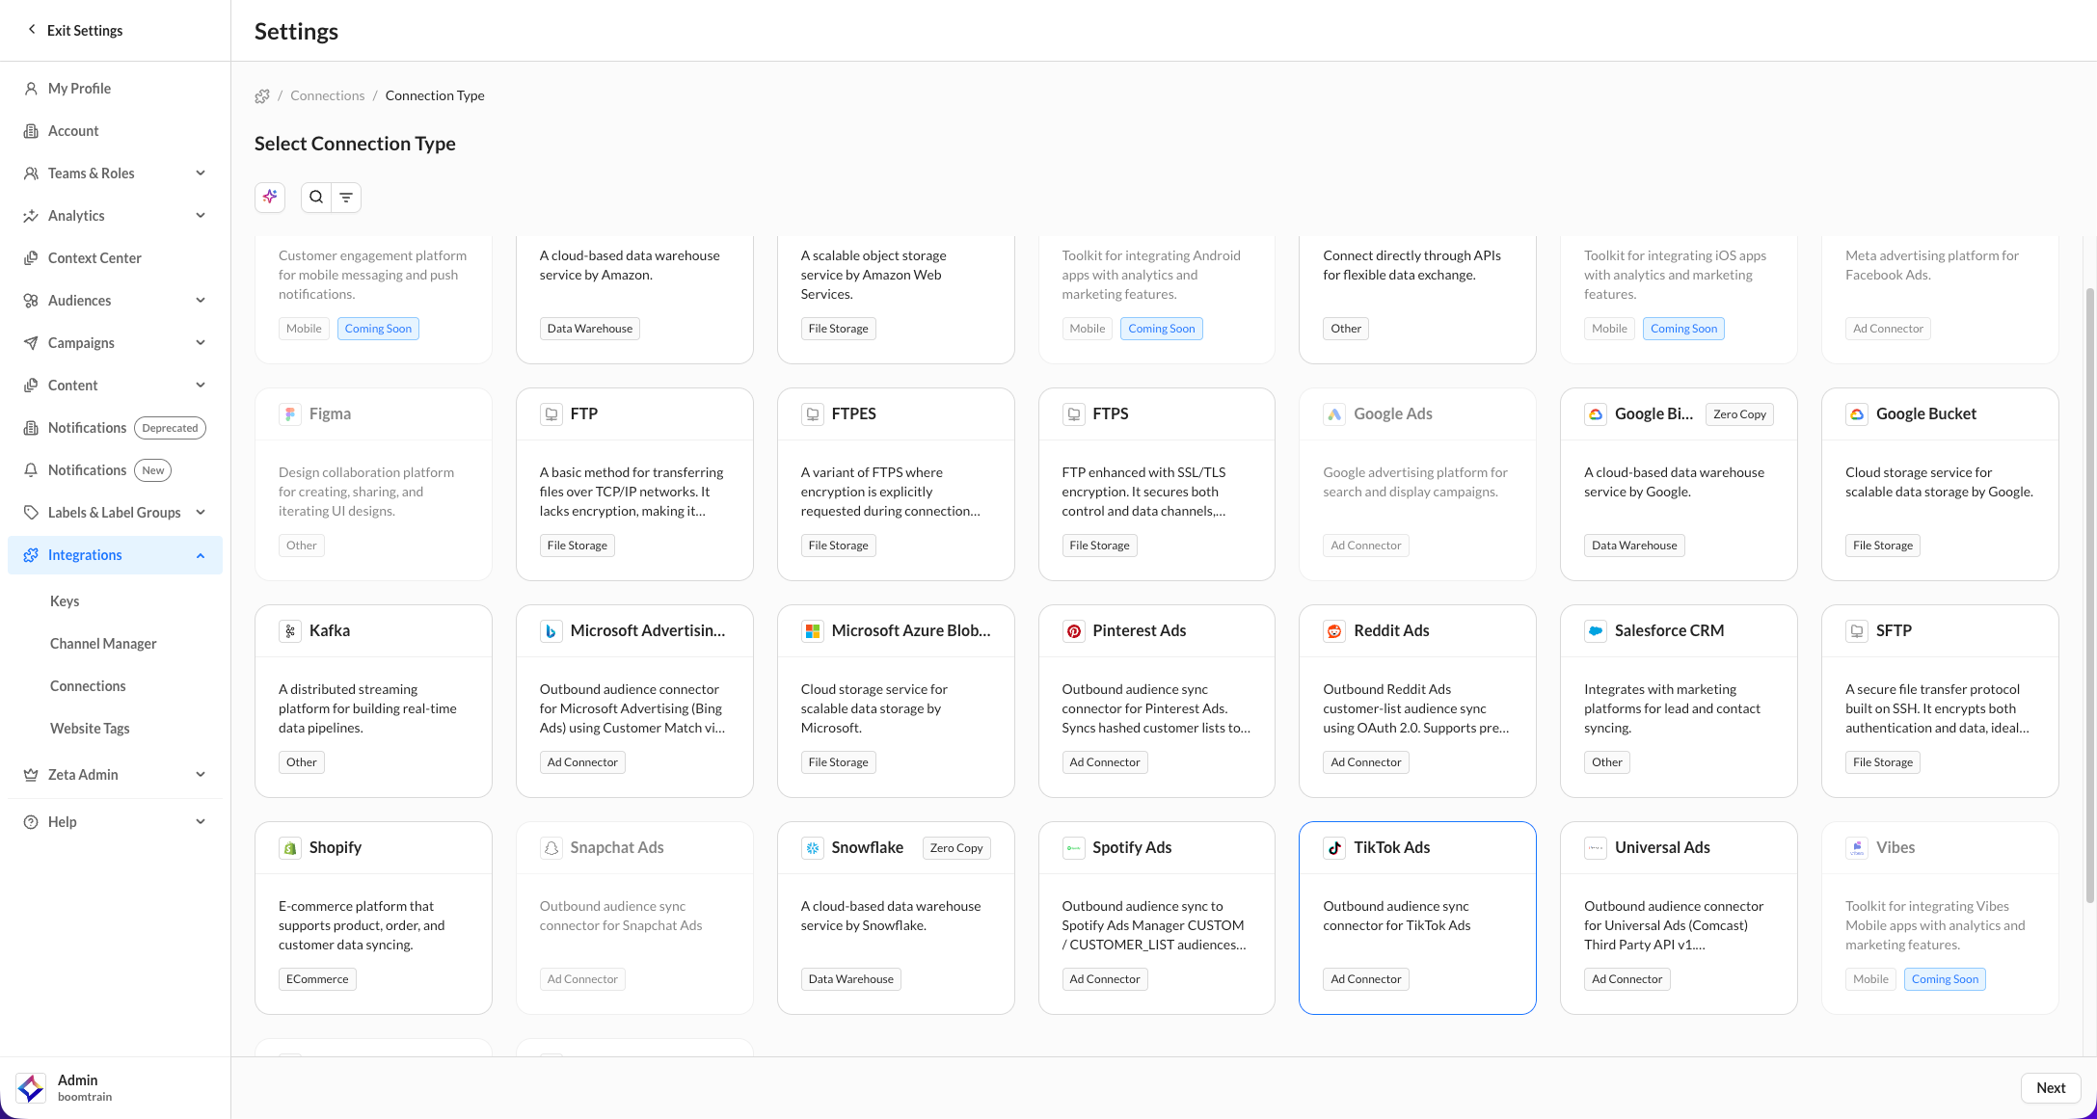Click the Coming Soon badge on Vibes
The height and width of the screenshot is (1119, 2097).
point(1945,979)
